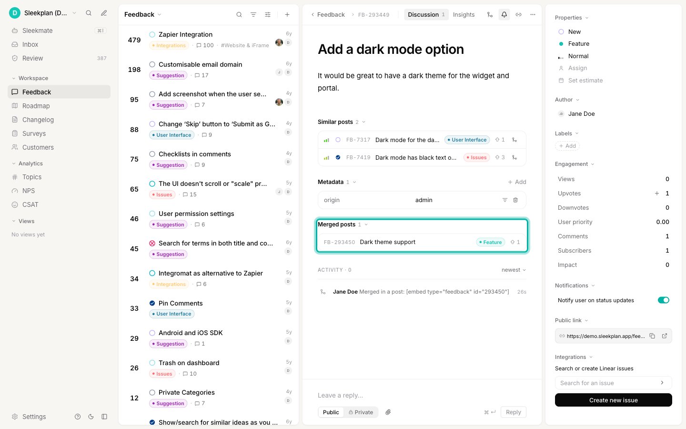Copy post link with the chain icon
Viewport: 686px width, 429px height.
518,15
